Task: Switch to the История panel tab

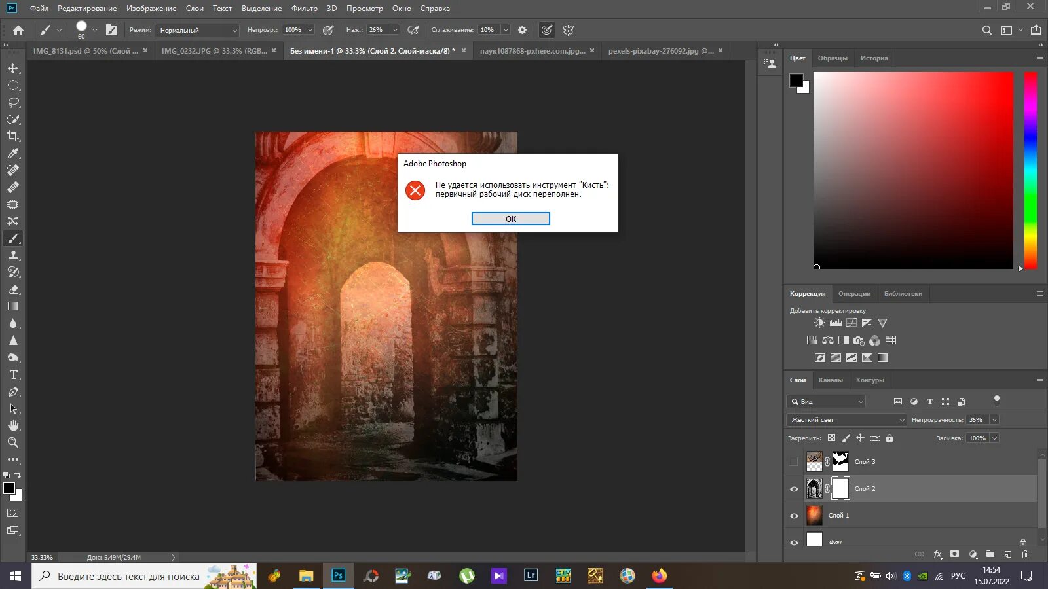Action: [x=874, y=58]
